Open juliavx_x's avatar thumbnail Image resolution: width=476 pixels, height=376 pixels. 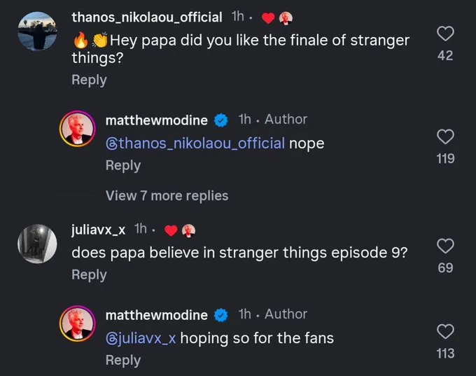[x=38, y=244]
